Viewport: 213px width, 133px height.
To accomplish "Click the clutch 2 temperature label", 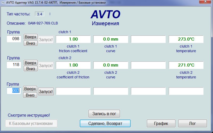I will 186,75.
